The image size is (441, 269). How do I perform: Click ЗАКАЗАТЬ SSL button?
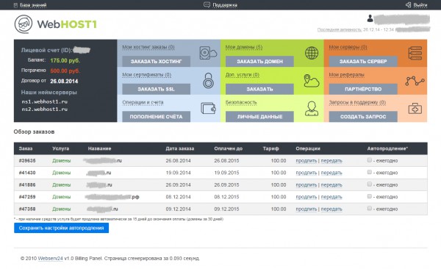156,89
